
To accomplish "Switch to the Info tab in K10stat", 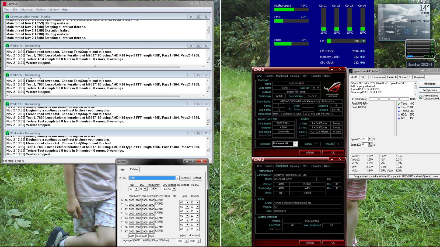I will pyautogui.click(x=123, y=170).
